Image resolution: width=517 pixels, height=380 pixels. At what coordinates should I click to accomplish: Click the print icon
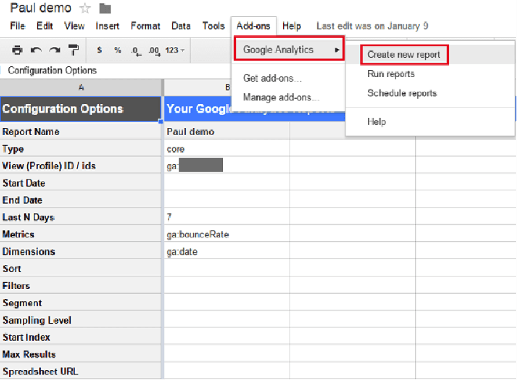tap(17, 50)
